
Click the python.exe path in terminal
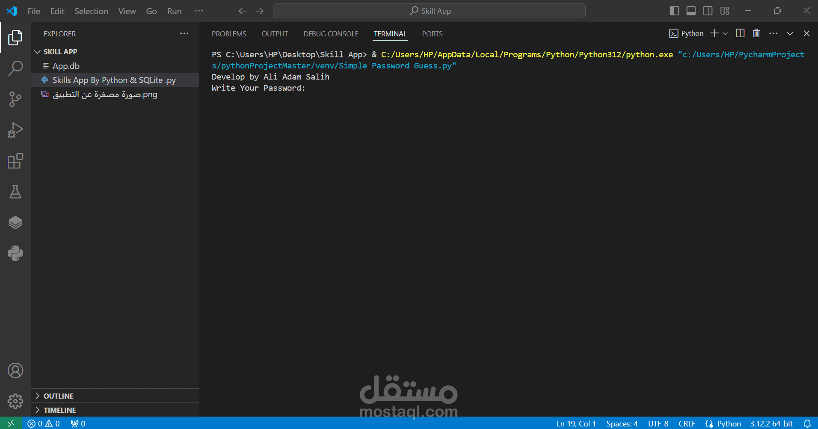pyautogui.click(x=527, y=55)
